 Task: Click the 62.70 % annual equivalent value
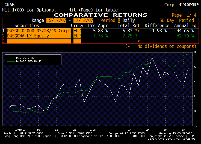[x=185, y=36]
